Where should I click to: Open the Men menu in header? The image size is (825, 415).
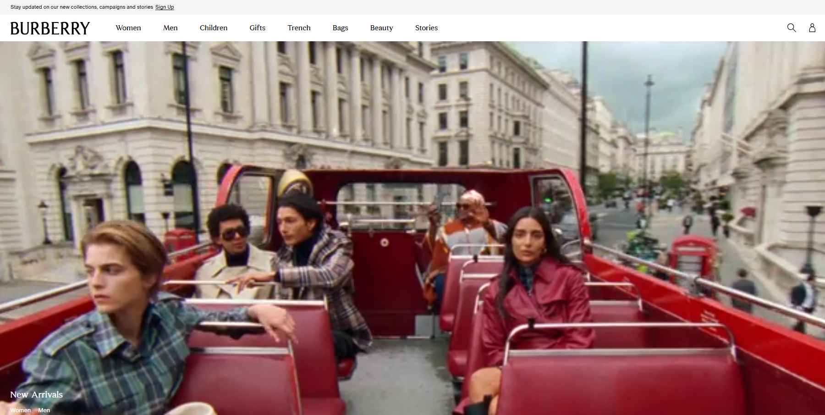coord(170,28)
